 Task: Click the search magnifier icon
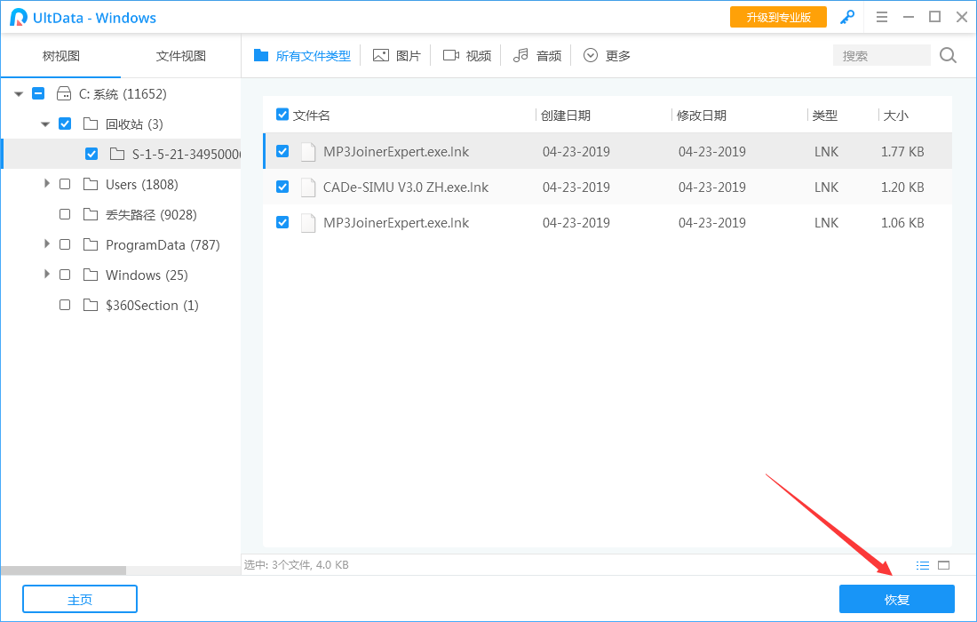(x=949, y=55)
